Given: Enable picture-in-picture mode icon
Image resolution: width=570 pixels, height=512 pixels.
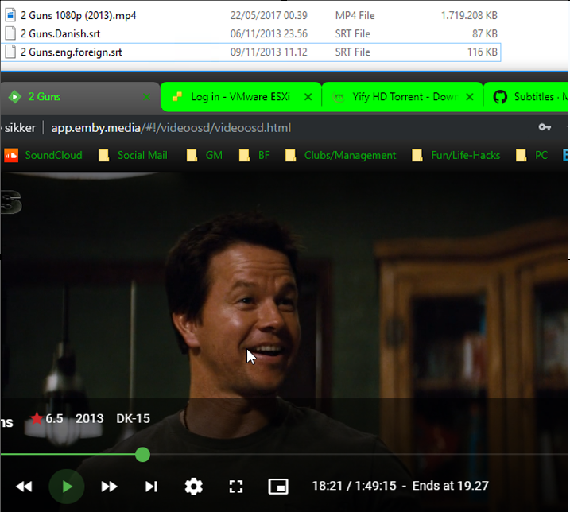Looking at the screenshot, I should pyautogui.click(x=278, y=487).
